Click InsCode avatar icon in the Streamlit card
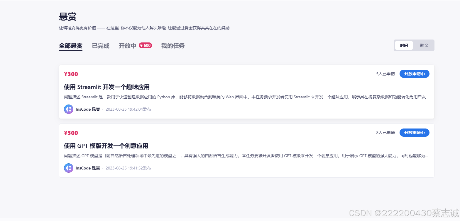The height and width of the screenshot is (221, 460). point(69,109)
